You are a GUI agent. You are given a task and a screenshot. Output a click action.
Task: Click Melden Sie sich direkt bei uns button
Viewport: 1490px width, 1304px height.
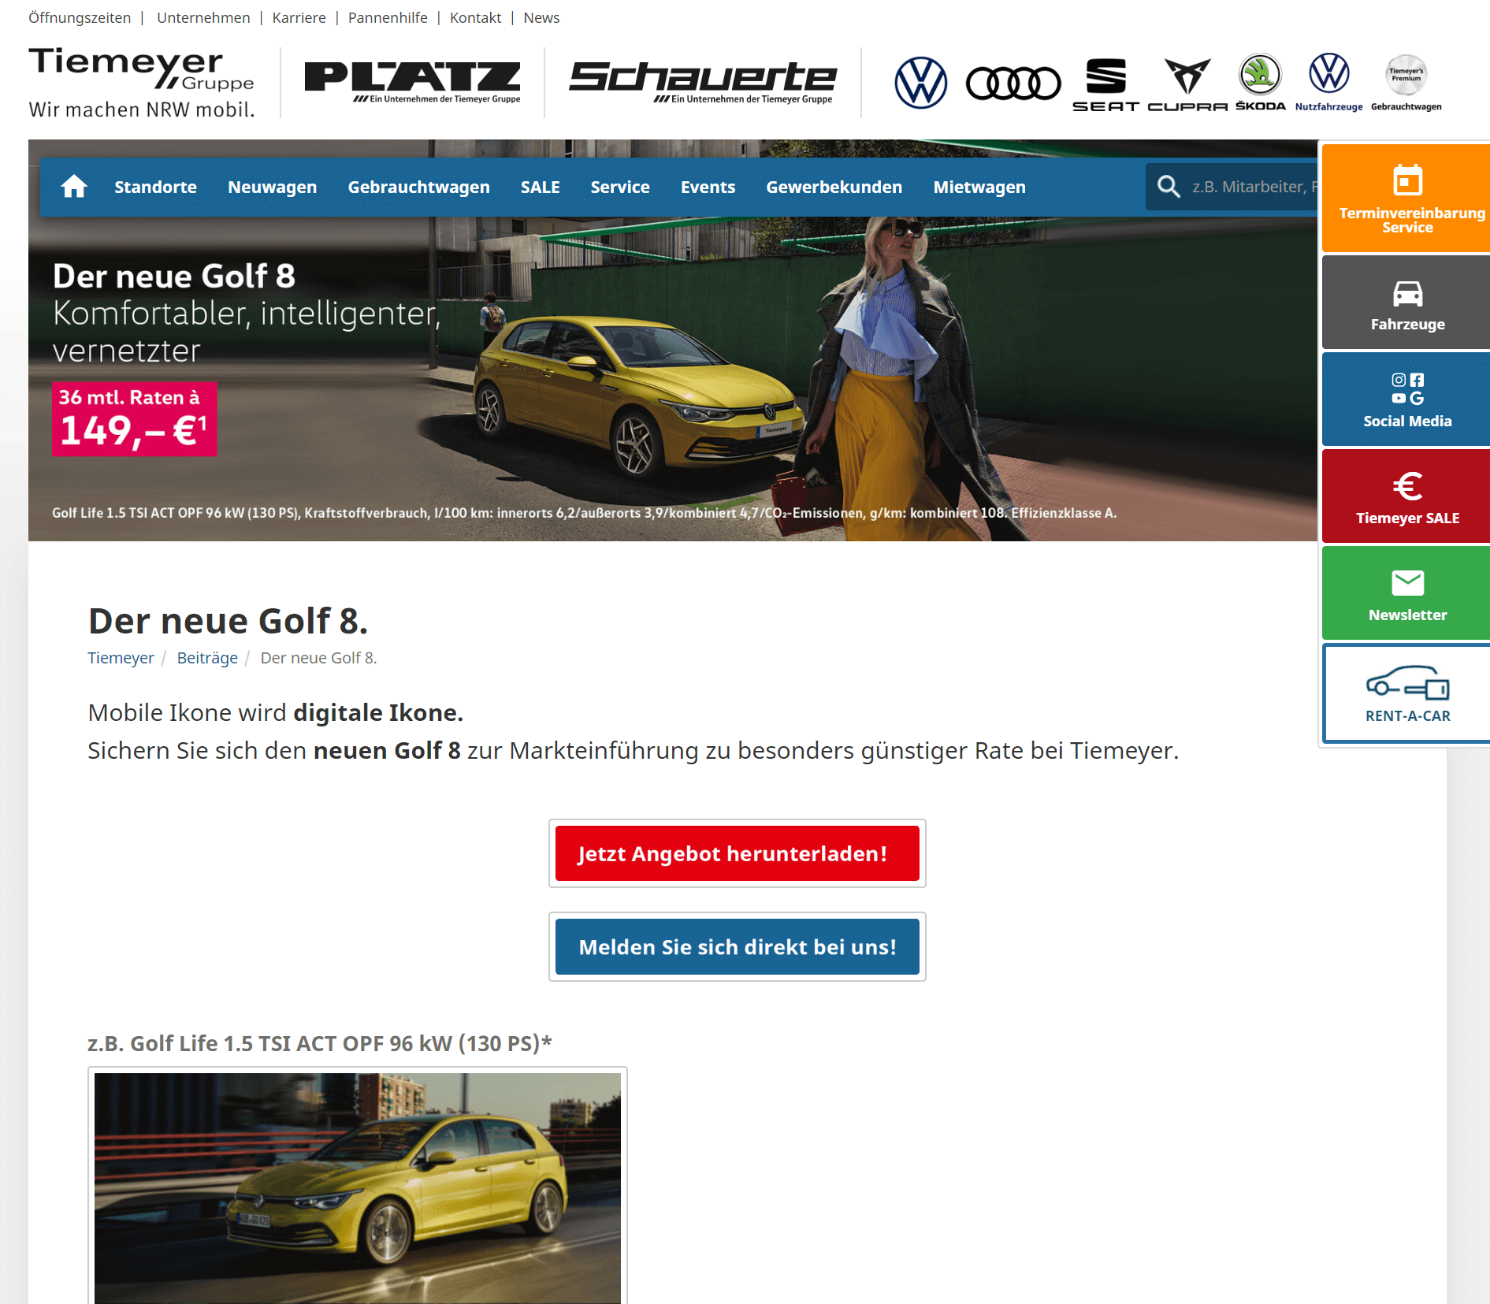[737, 946]
